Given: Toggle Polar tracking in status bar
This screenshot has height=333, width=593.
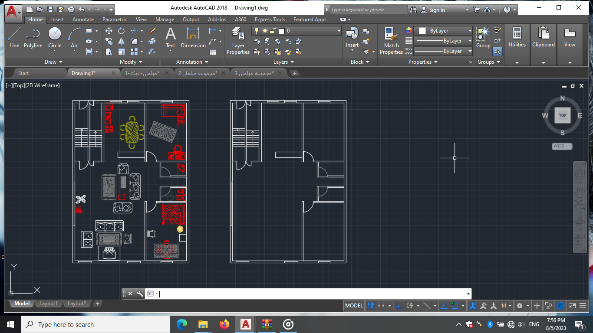Looking at the screenshot, I should [x=409, y=306].
